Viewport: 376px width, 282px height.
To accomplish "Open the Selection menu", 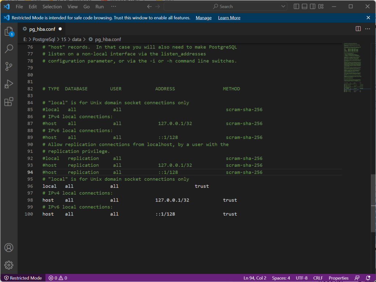I will 52,7.
